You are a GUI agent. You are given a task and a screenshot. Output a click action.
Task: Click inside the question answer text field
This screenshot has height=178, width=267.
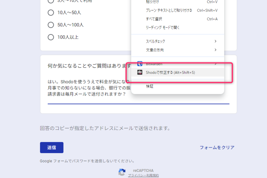139,91
